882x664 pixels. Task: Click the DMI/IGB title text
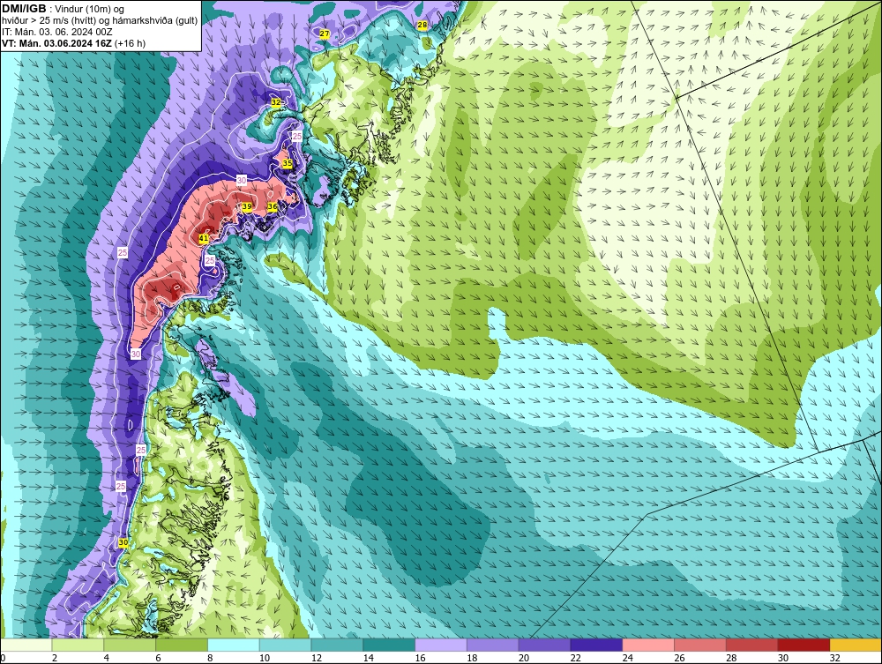pyautogui.click(x=24, y=9)
